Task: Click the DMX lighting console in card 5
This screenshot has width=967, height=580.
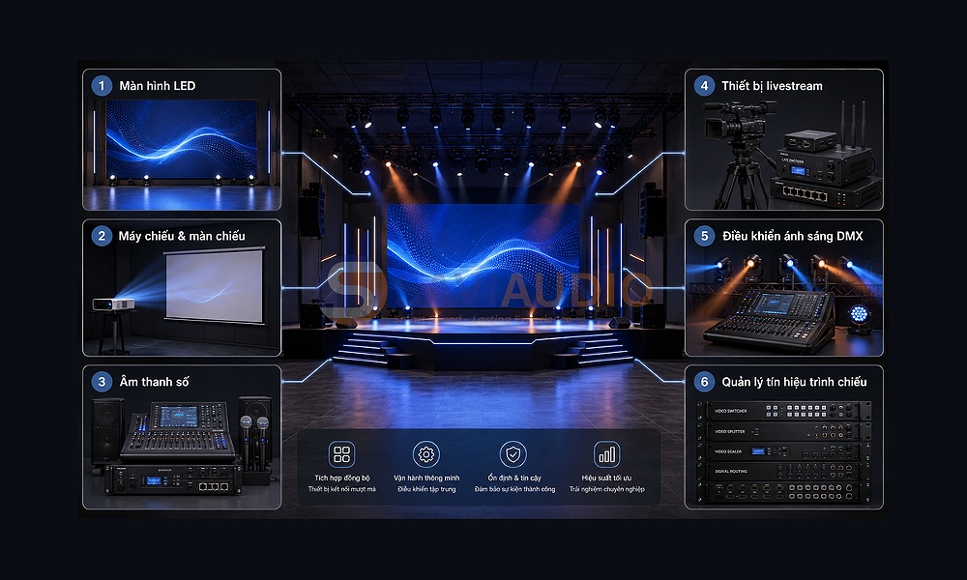Action: point(770,322)
